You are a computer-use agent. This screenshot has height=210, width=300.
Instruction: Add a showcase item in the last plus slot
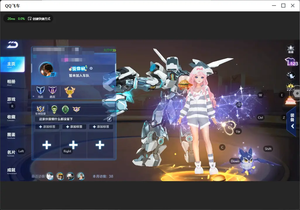[100, 145]
